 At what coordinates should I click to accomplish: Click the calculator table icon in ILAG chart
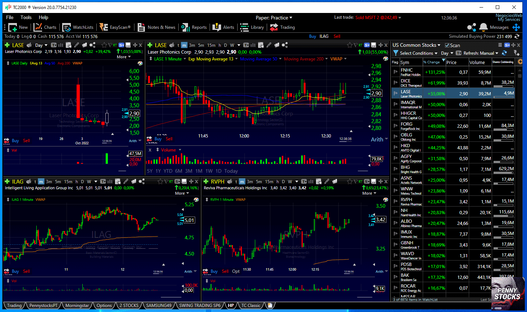pos(118,181)
